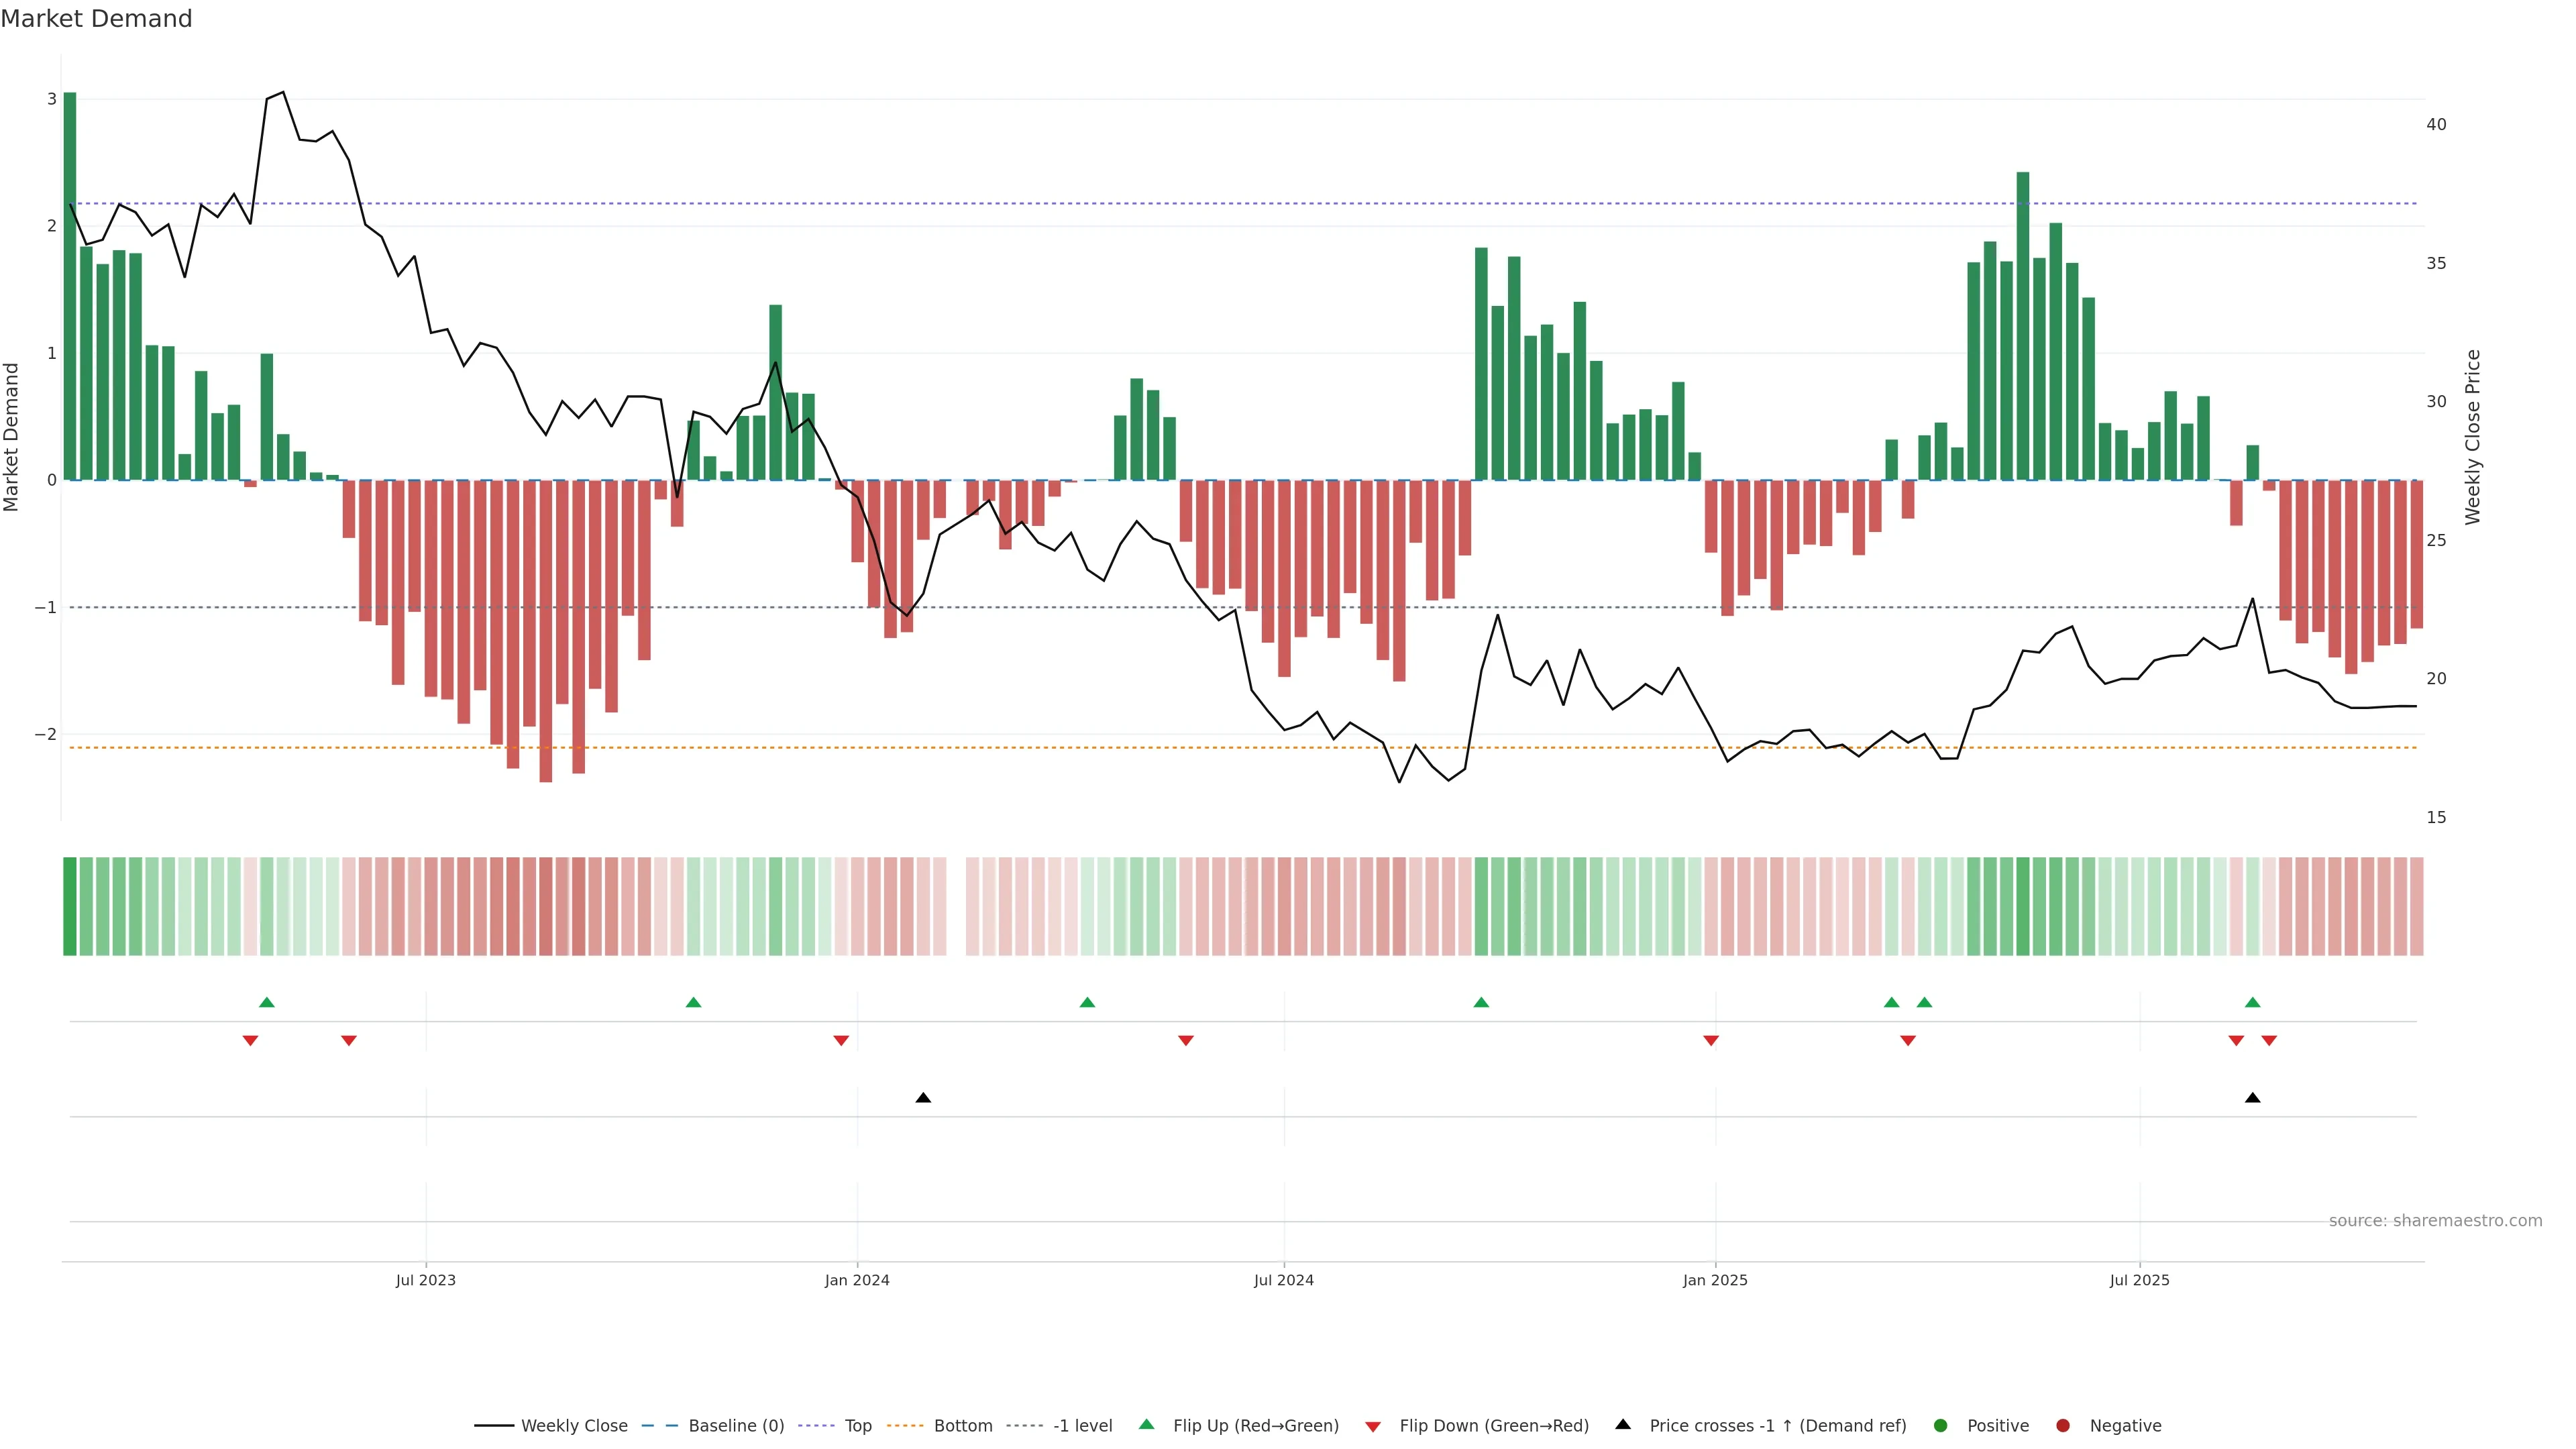Click the green flip-up marker before Jan 2024
This screenshot has width=2576, height=1449.
[x=693, y=1002]
